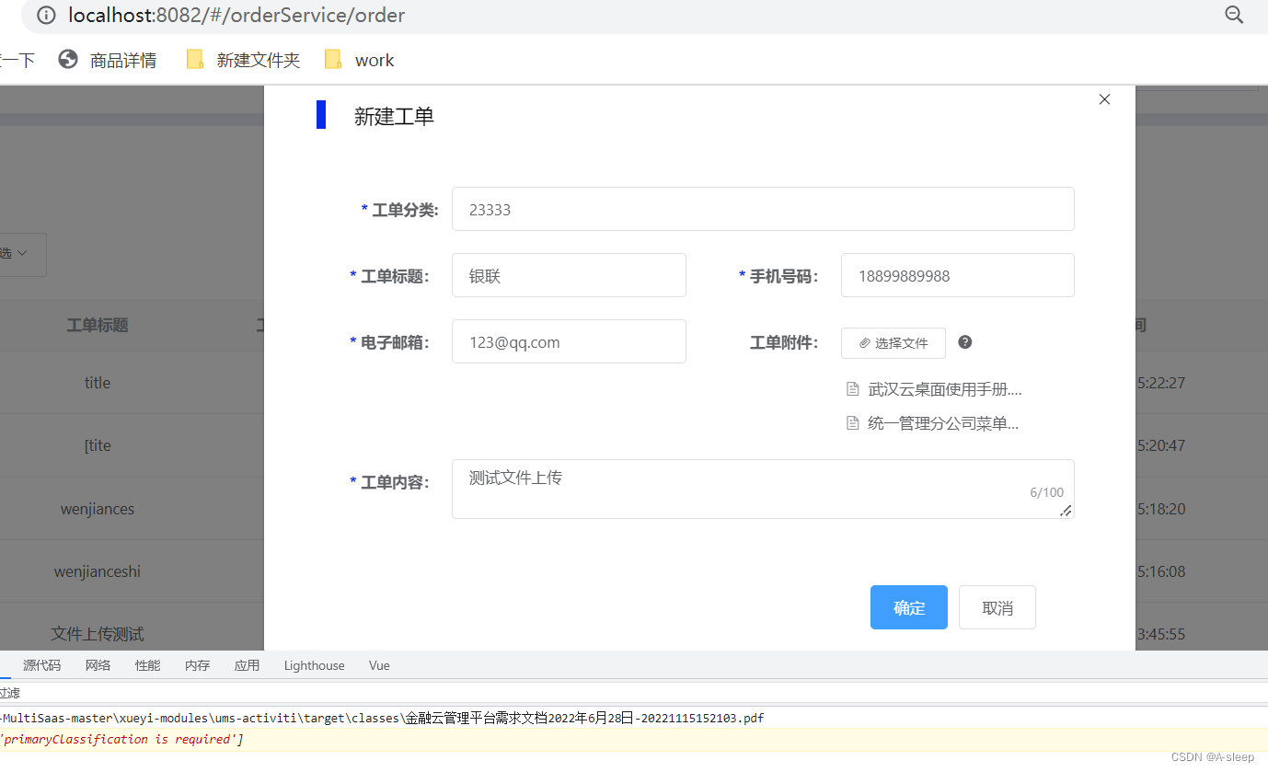Click the help question mark beside 工单附件
The width and height of the screenshot is (1268, 772).
click(964, 341)
